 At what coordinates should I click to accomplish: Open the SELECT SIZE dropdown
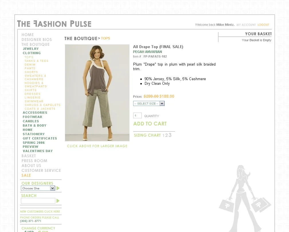click(149, 103)
